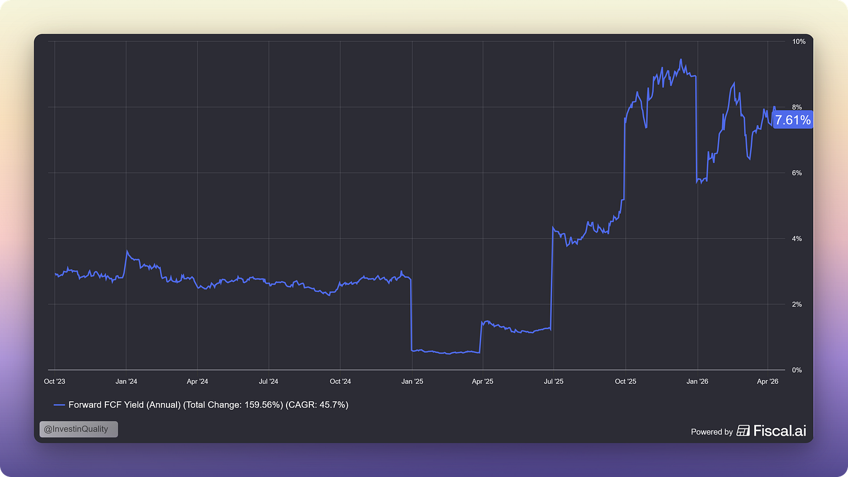Click the Forward FCF Yield legend entry
Screen dimensions: 848x477
(x=201, y=405)
